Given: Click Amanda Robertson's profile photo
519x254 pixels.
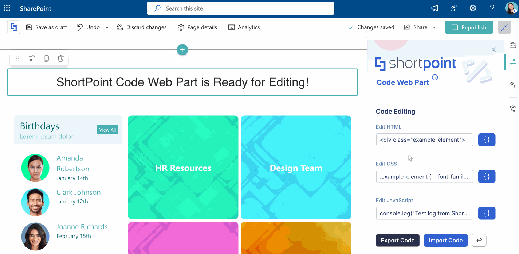Looking at the screenshot, I should (35, 168).
